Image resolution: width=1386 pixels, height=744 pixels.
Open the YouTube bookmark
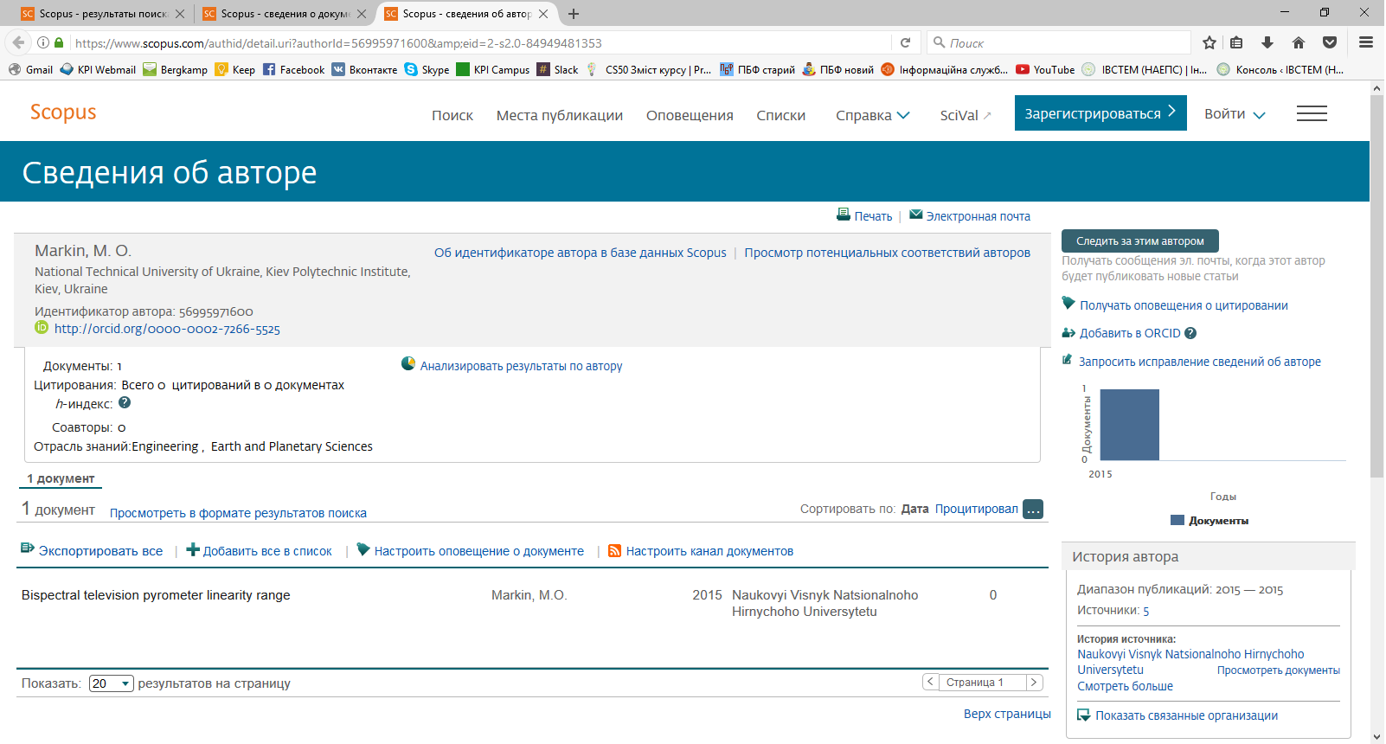point(1045,70)
